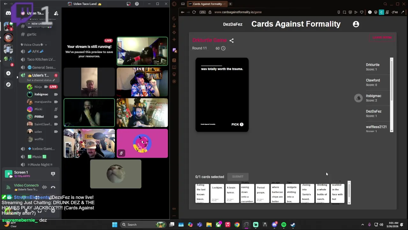Join the Music voice channel
This screenshot has height=230, width=408.
[38, 157]
